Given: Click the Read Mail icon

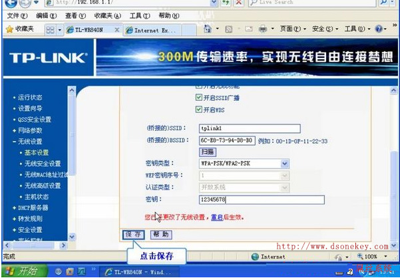Looking at the screenshot, I should point(249,29).
